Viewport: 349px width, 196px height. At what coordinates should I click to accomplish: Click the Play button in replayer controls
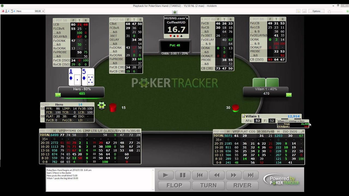coord(166,175)
